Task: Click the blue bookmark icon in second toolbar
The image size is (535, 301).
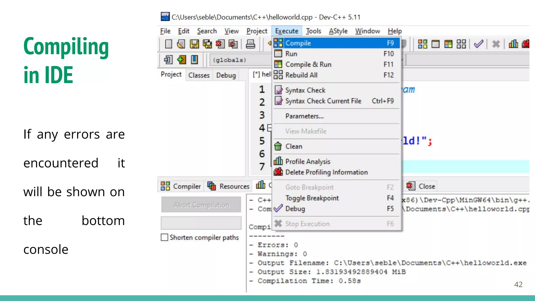Action: (194, 60)
